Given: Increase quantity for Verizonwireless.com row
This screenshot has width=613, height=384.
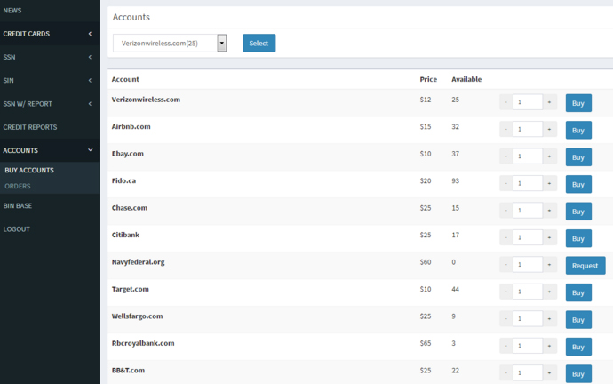Looking at the screenshot, I should (549, 102).
